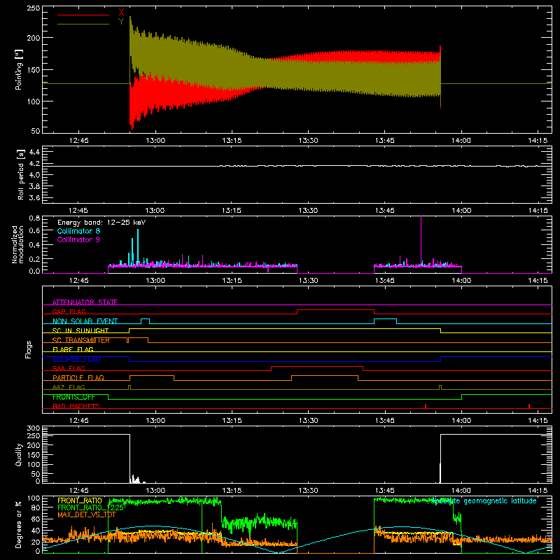Click the SAA_FLAG label
560x560 pixels.
pos(69,368)
